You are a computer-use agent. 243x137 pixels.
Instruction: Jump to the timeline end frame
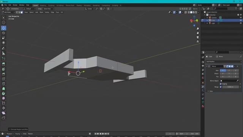[108, 134]
